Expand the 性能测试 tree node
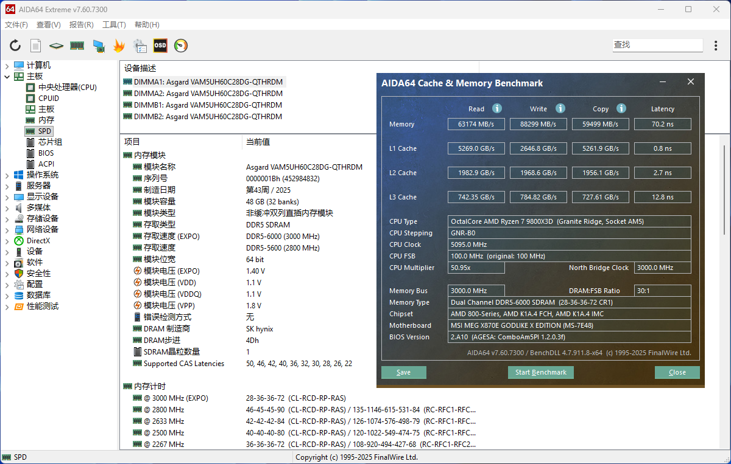731x464 pixels. tap(7, 306)
